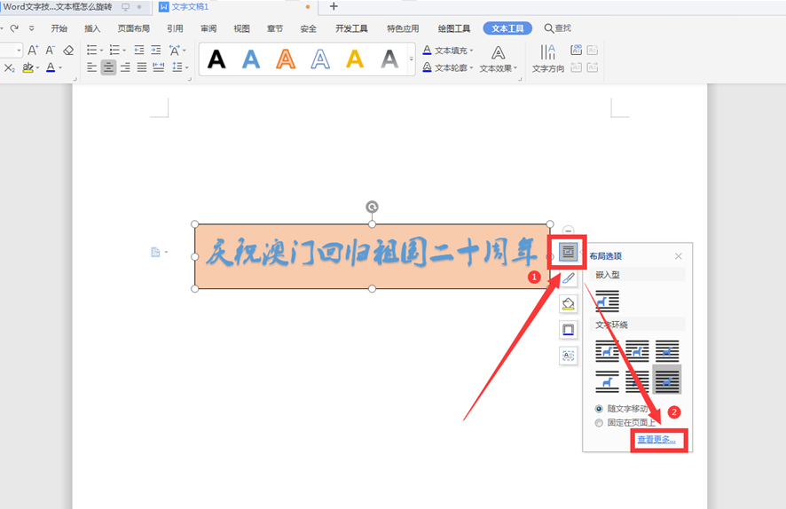
Task: Click the rotate handle above the text box
Action: 372,207
